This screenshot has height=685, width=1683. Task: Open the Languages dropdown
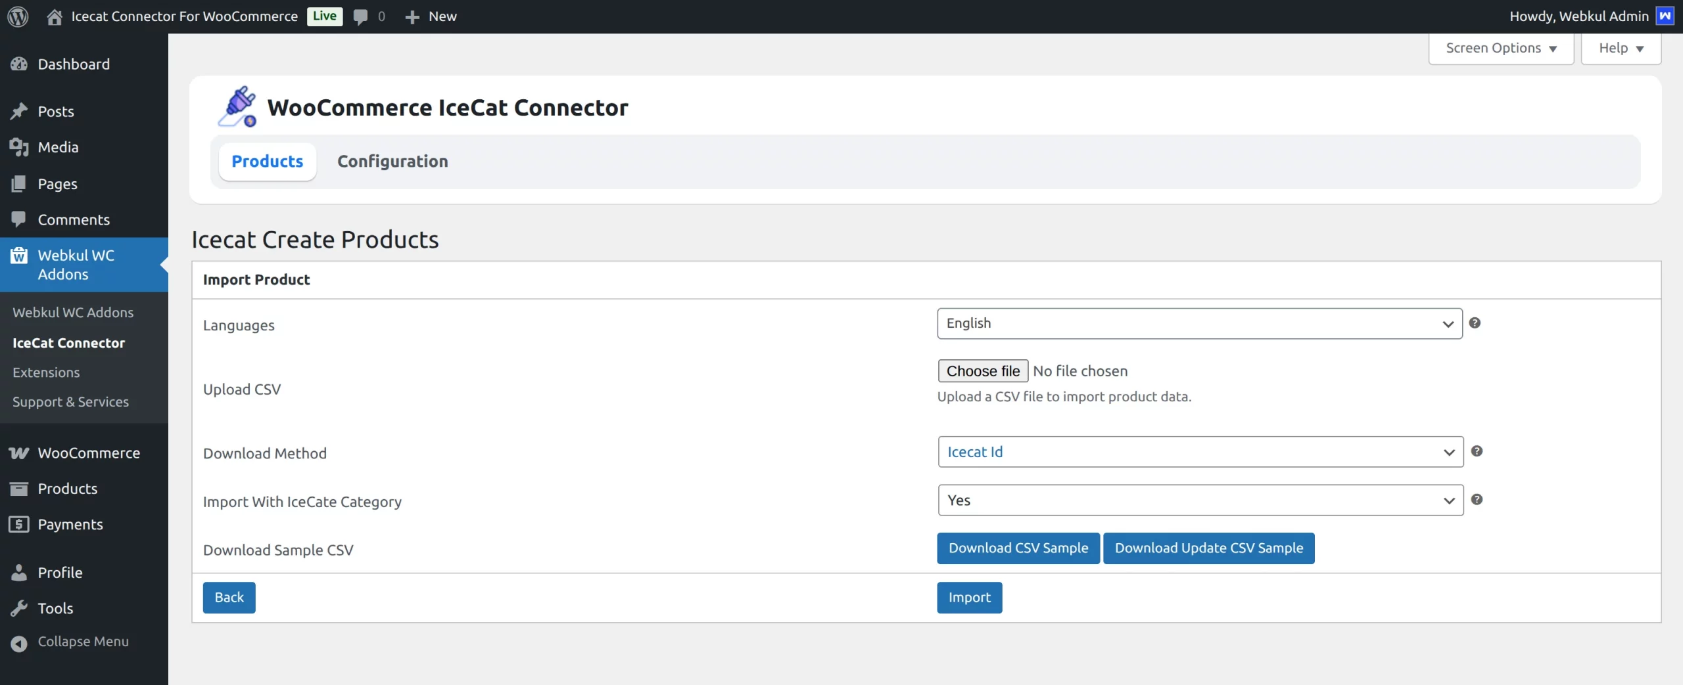click(1199, 324)
